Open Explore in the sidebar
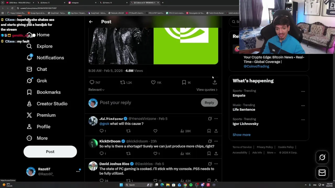 pyautogui.click(x=40, y=46)
